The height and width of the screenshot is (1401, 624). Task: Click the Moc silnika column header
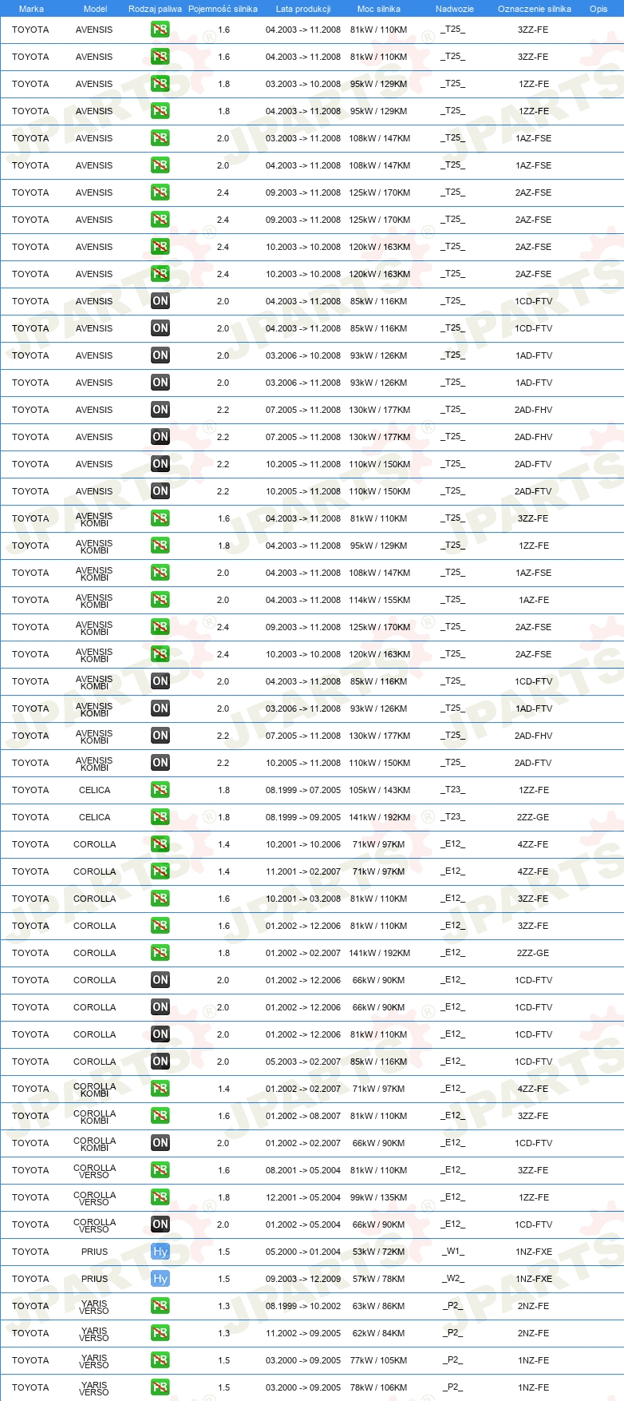click(379, 9)
